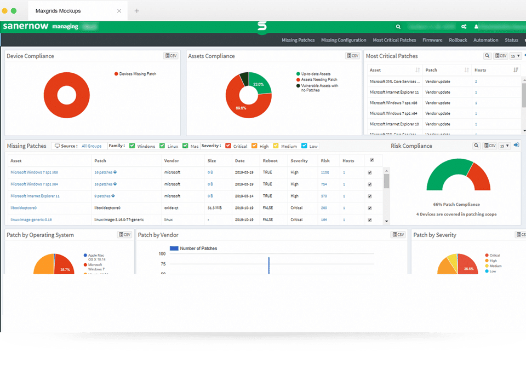The width and height of the screenshot is (526, 388).
Task: Open page size dropdown in Most Critical Patches
Action: [515, 56]
